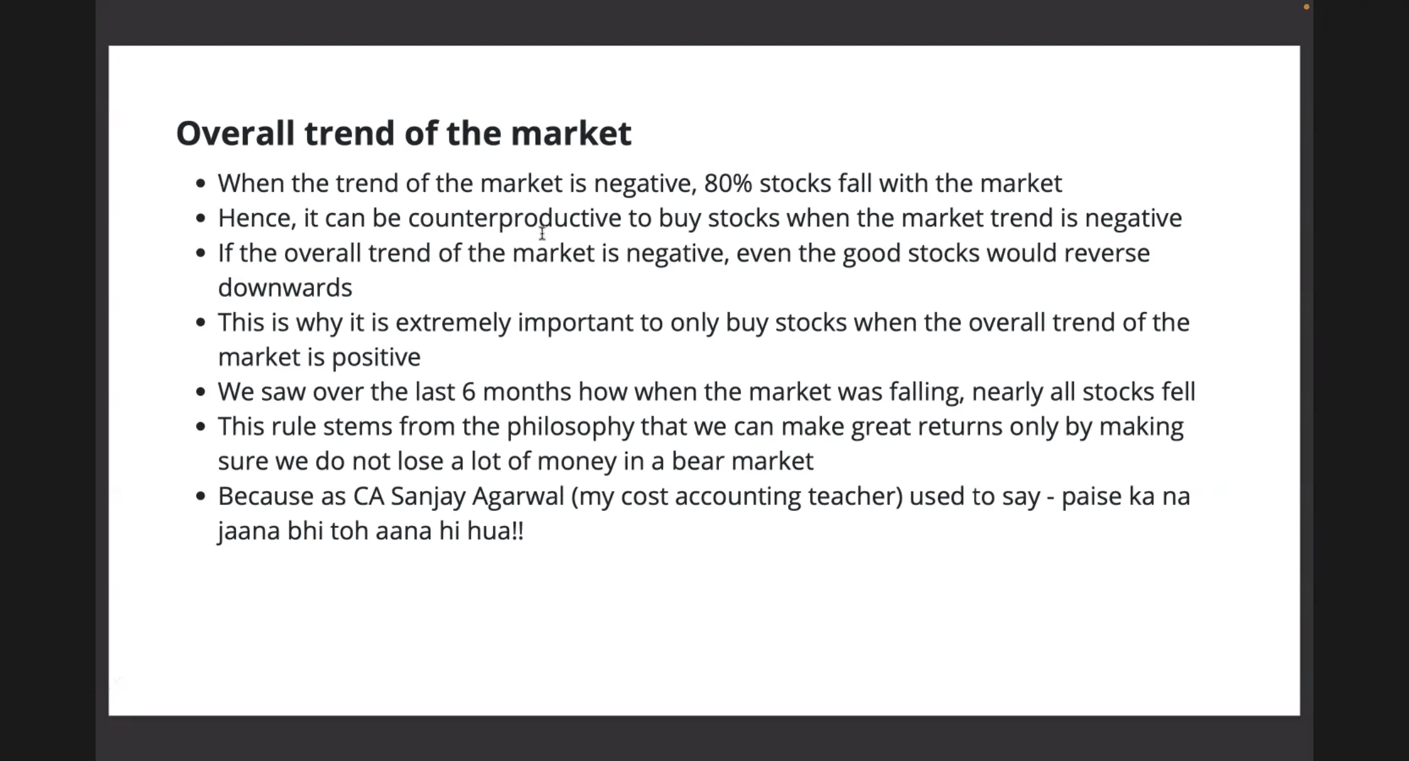This screenshot has height=761, width=1409.
Task: Click the text 'market is positive'
Action: [319, 357]
